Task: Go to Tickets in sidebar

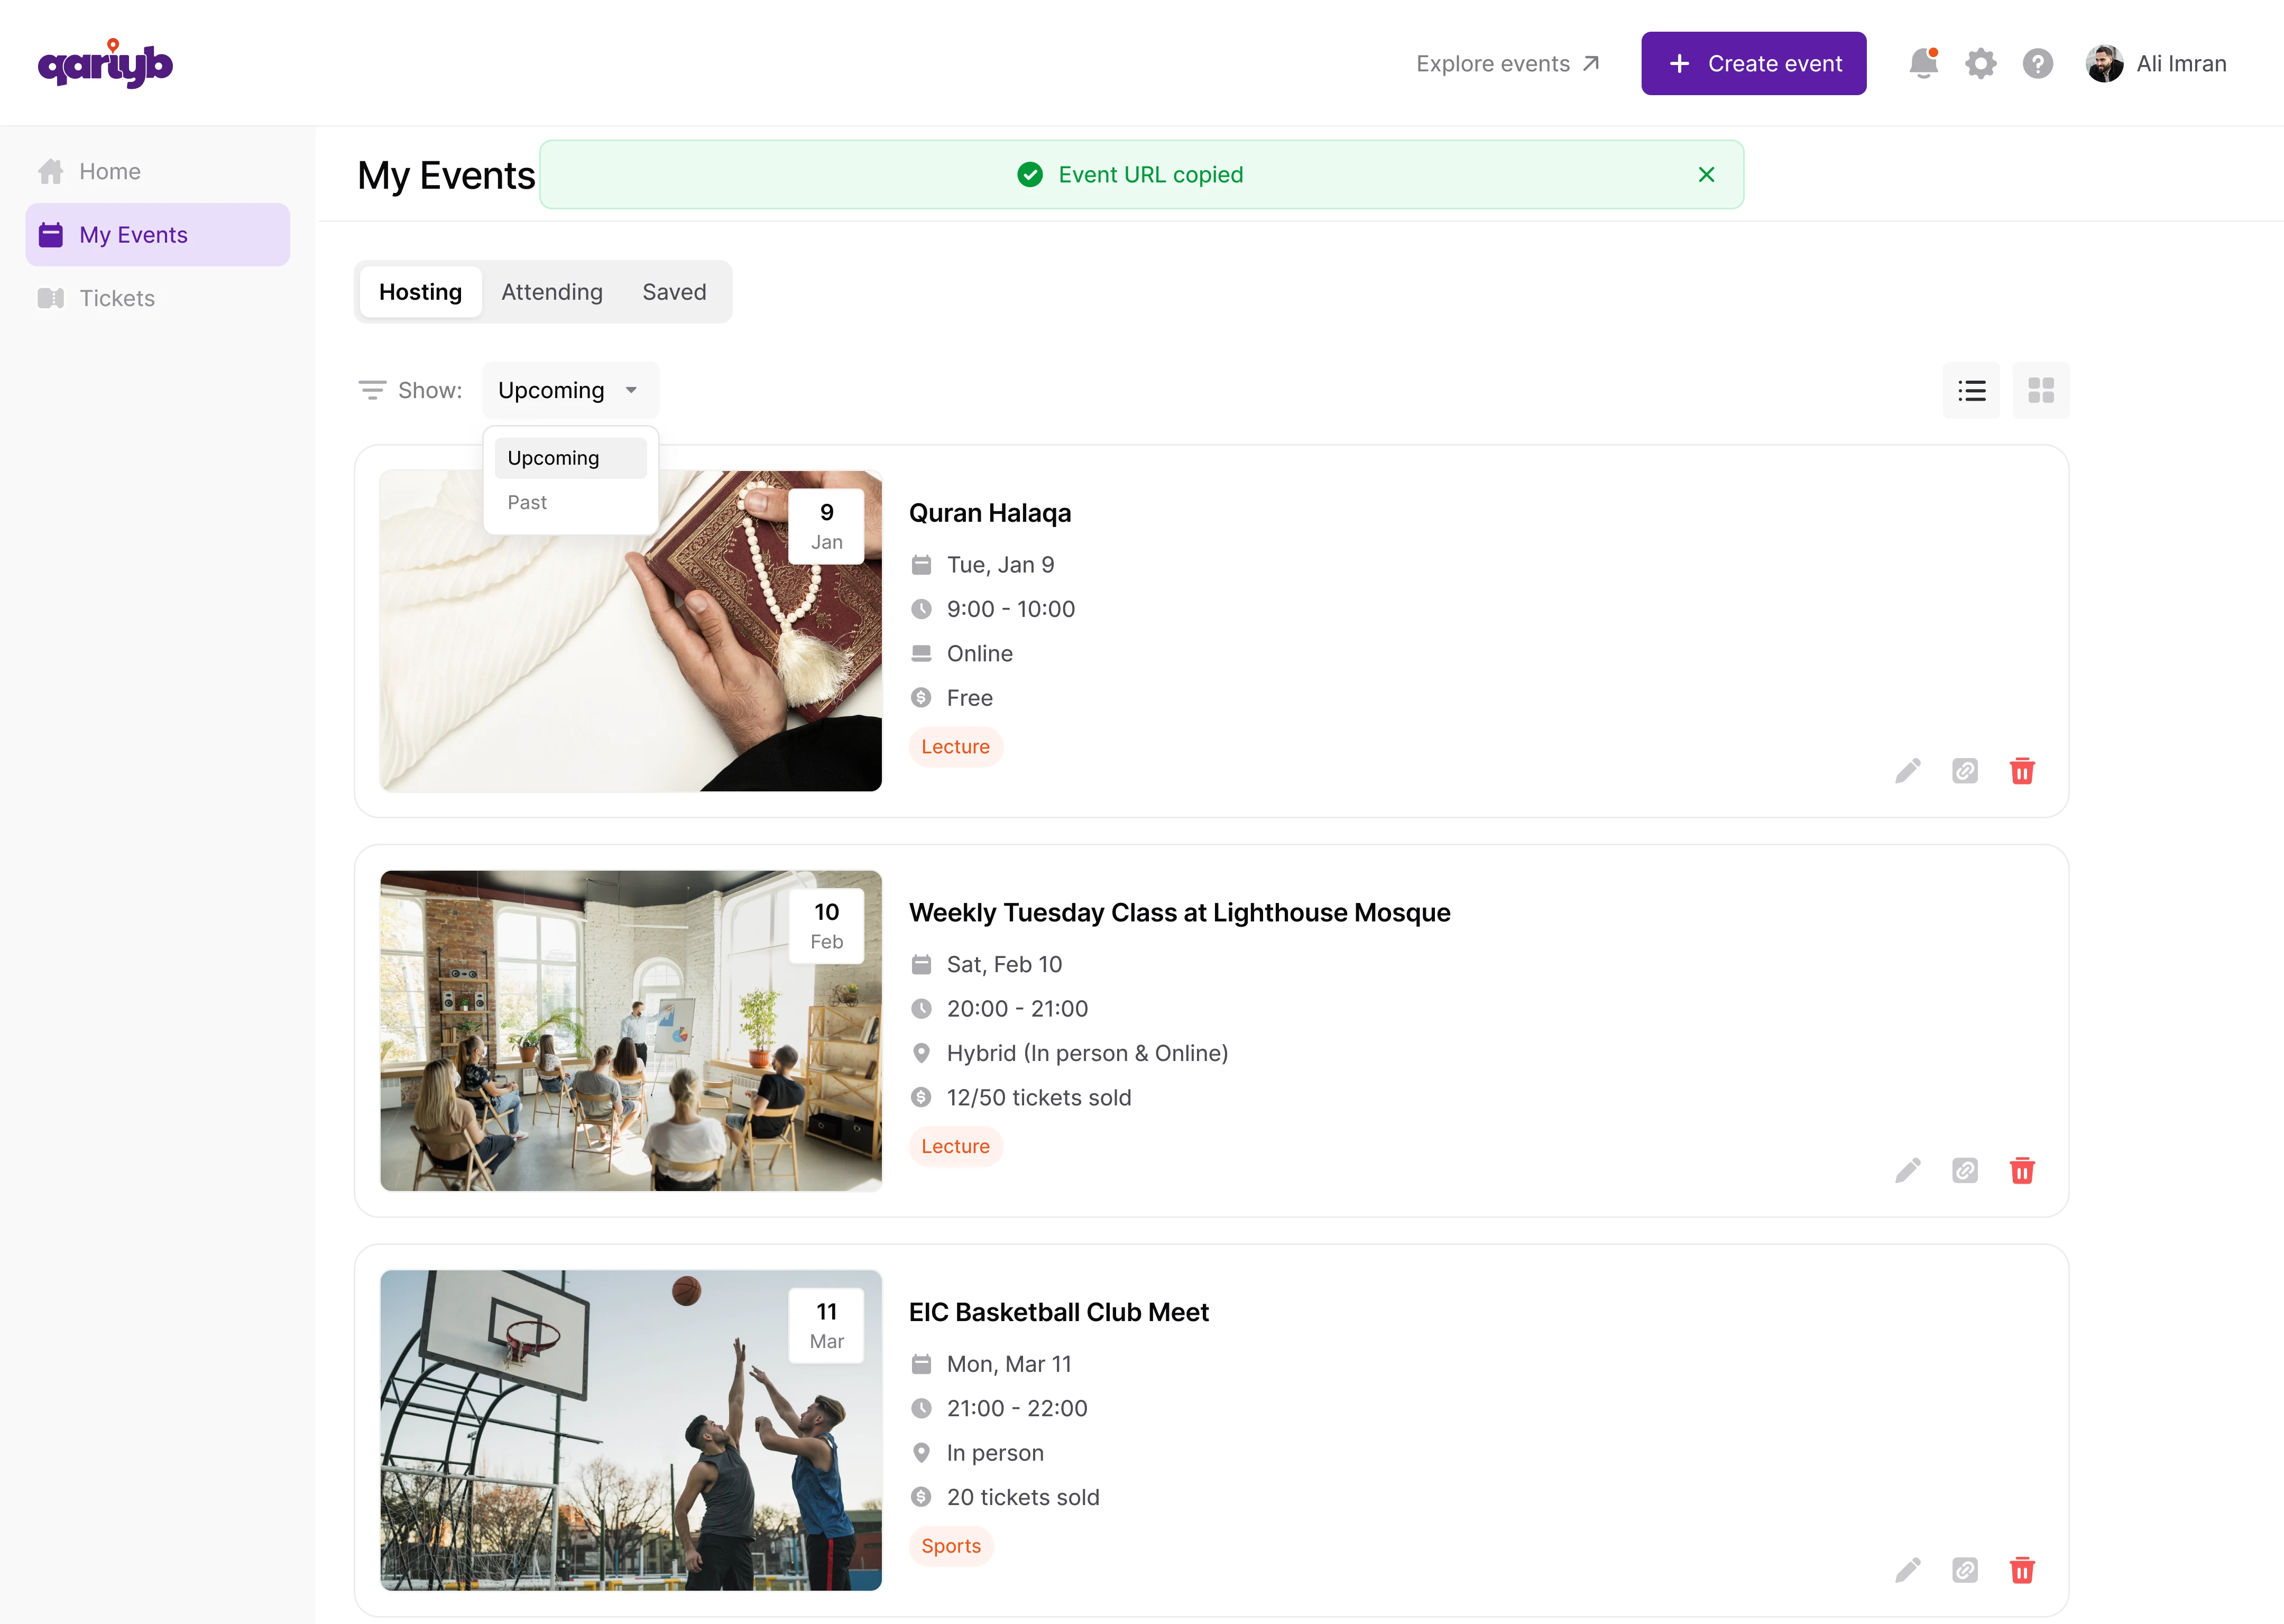Action: (117, 298)
